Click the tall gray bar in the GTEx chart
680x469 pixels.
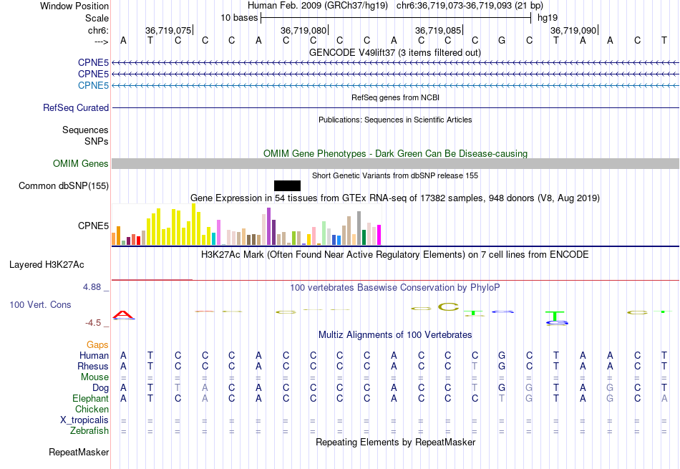click(359, 228)
